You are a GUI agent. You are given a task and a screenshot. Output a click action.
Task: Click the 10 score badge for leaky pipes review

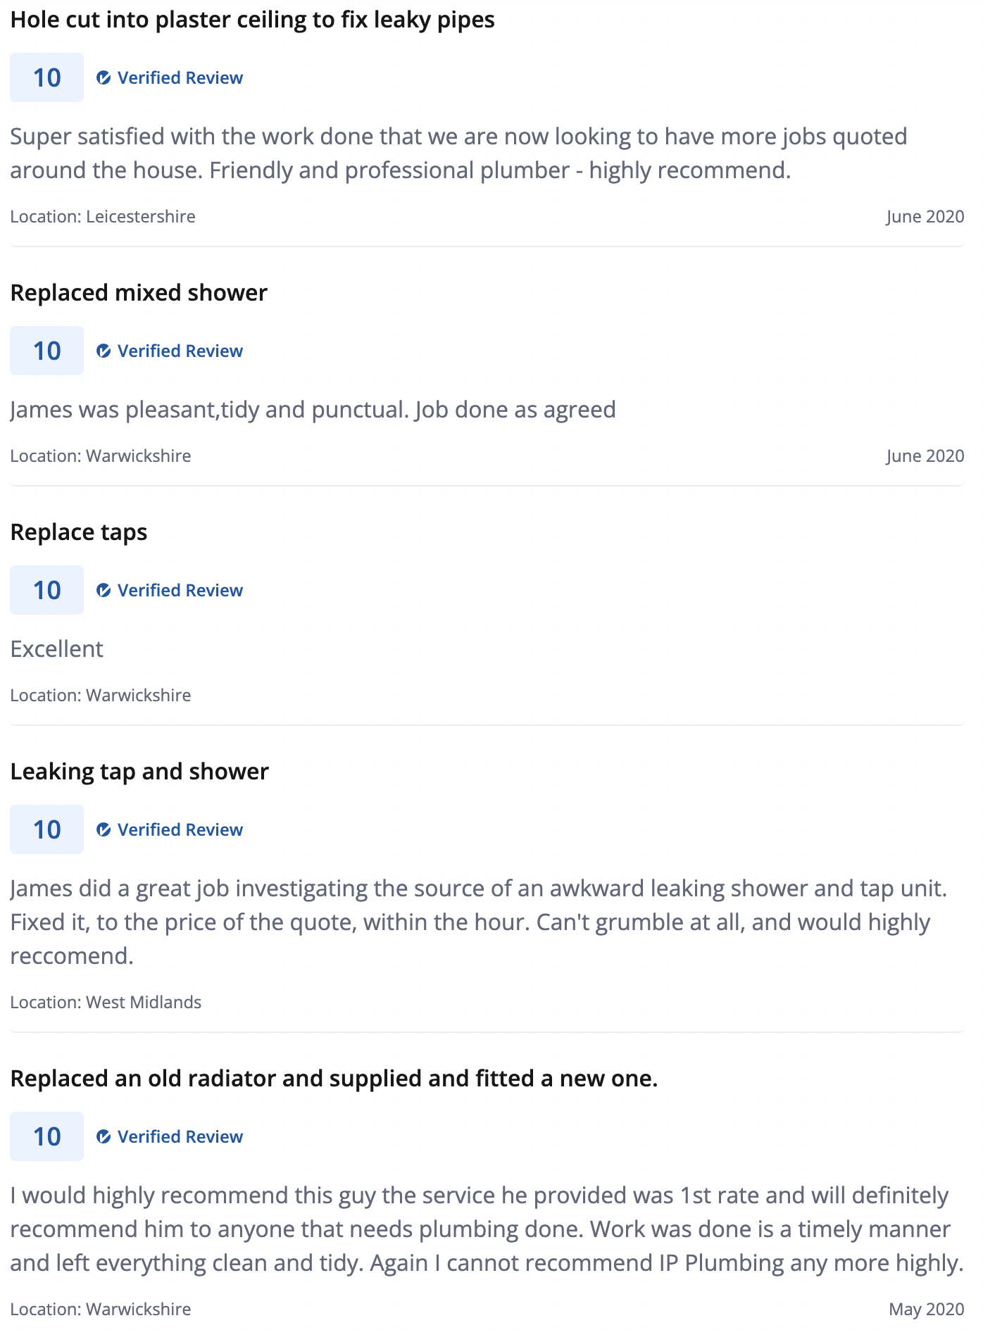point(46,77)
